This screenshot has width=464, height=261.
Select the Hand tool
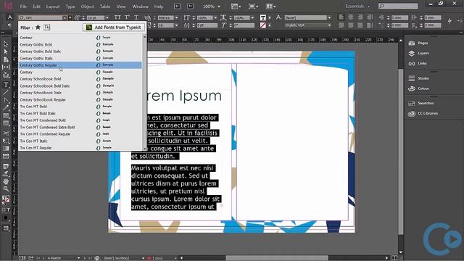(6, 181)
